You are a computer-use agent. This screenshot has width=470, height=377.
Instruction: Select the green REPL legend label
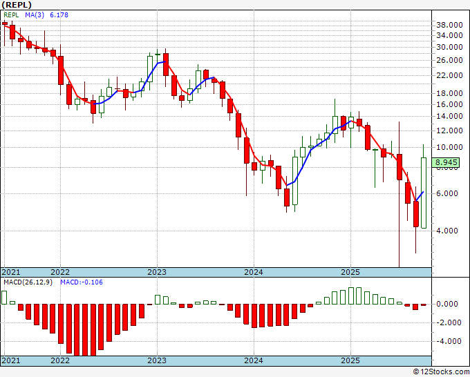(x=11, y=15)
